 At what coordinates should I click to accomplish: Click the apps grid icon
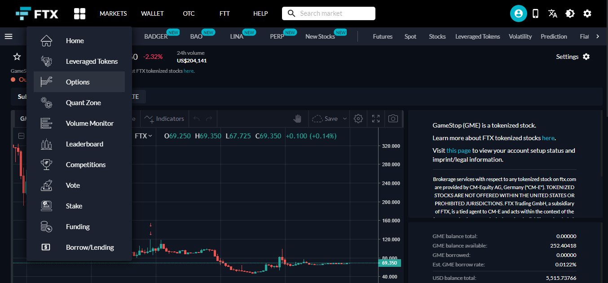coord(79,13)
